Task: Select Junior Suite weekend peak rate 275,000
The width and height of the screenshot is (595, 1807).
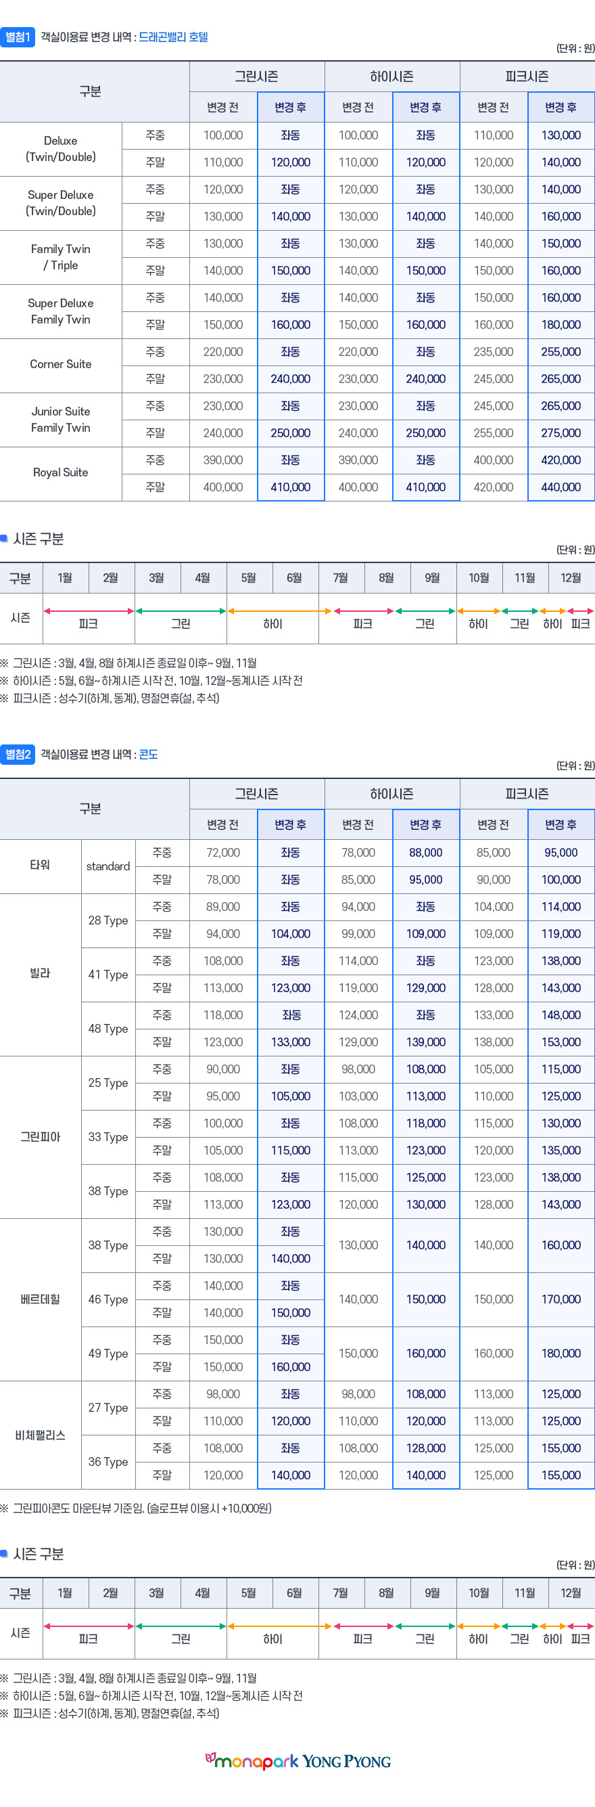Action: pyautogui.click(x=561, y=433)
